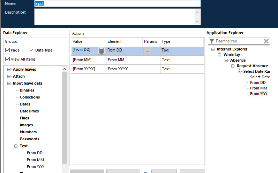The height and width of the screenshot is (173, 278).
Task: Select the [From YYYY] value cell
Action: (89, 69)
